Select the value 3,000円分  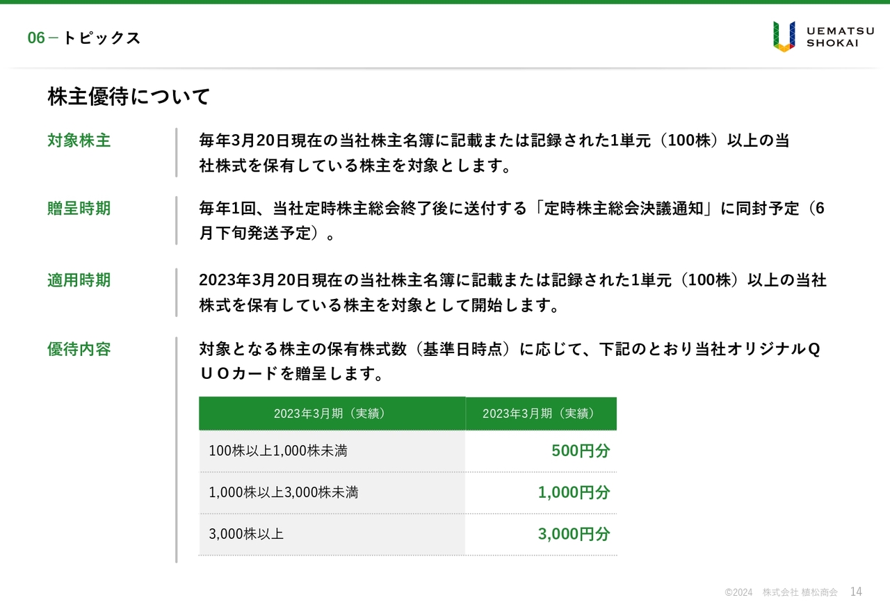click(574, 534)
